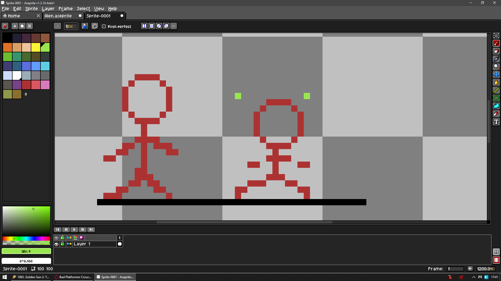Toggle lock on Layer 1
Viewport: 501px width, 281px height.
pos(63,244)
